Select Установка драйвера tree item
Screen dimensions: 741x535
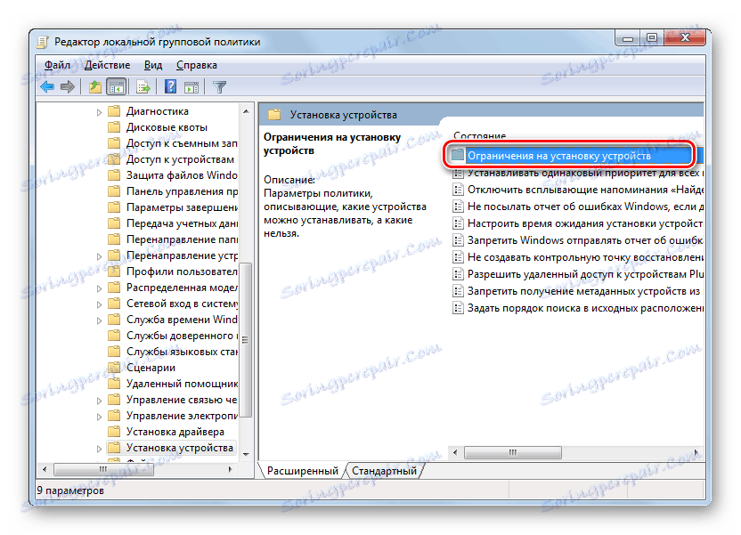[x=175, y=432]
